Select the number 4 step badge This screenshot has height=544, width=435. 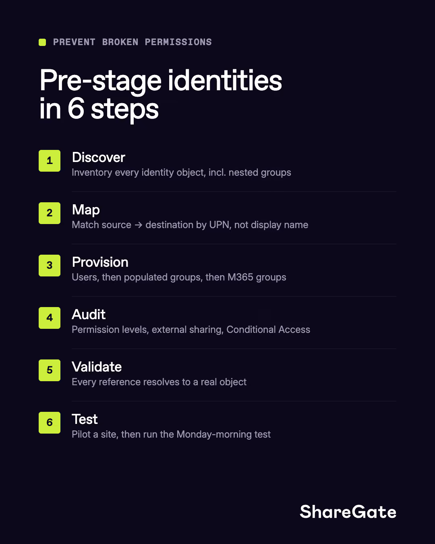[50, 318]
